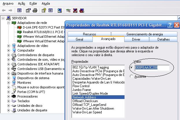Click the disabled D-Link adapter icon
Image resolution: width=180 pixels, height=120 pixels.
[19, 27]
